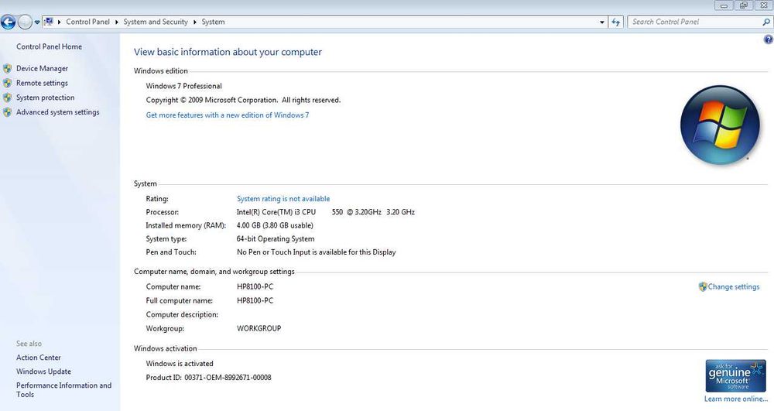This screenshot has height=411, width=774.
Task: Click the WORKGROUP value text
Action: (259, 328)
